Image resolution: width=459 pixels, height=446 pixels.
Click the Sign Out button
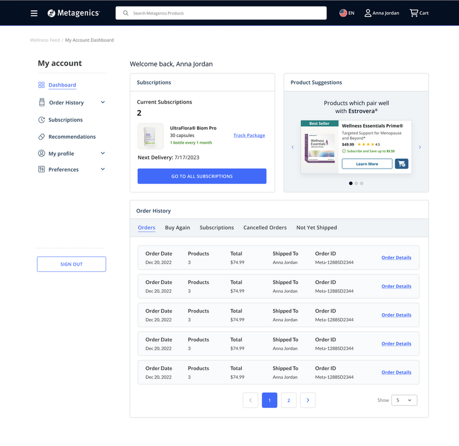72,264
